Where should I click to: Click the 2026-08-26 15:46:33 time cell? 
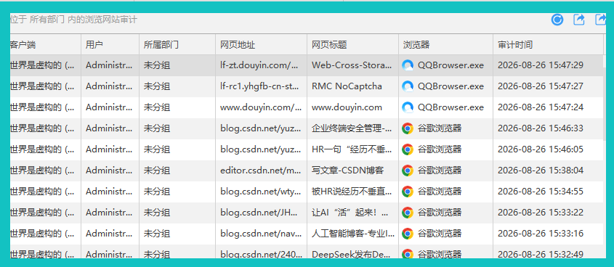tap(548, 128)
